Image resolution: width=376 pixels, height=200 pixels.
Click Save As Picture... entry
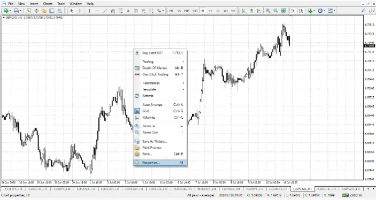tap(160, 142)
